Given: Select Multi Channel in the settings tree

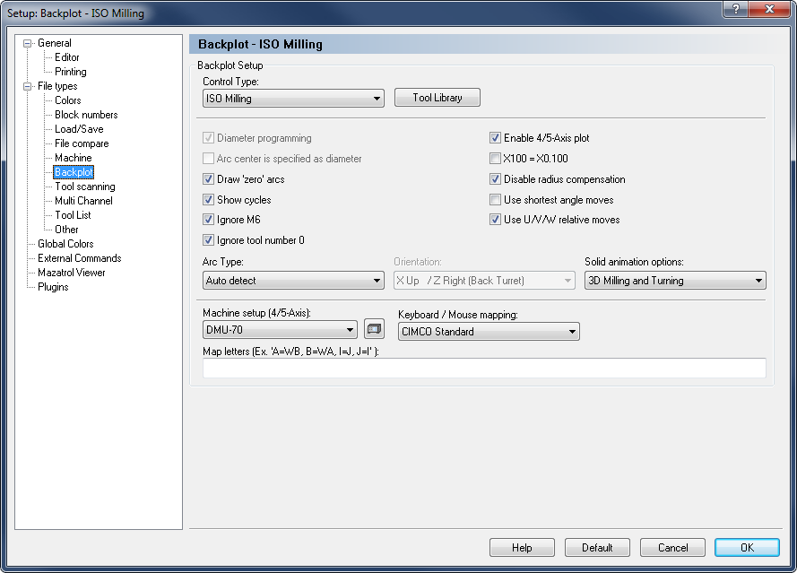Looking at the screenshot, I should (84, 201).
